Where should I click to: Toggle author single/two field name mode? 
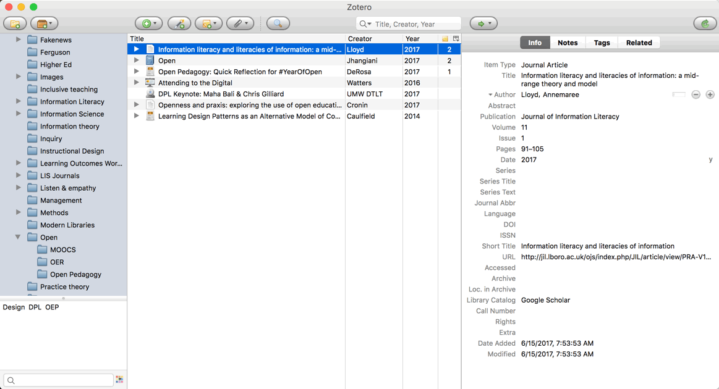[x=679, y=94]
